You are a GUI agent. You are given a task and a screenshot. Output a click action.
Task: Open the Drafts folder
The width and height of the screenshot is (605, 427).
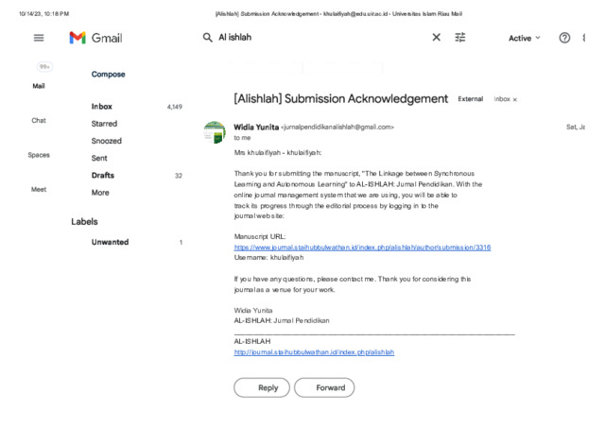(x=103, y=175)
